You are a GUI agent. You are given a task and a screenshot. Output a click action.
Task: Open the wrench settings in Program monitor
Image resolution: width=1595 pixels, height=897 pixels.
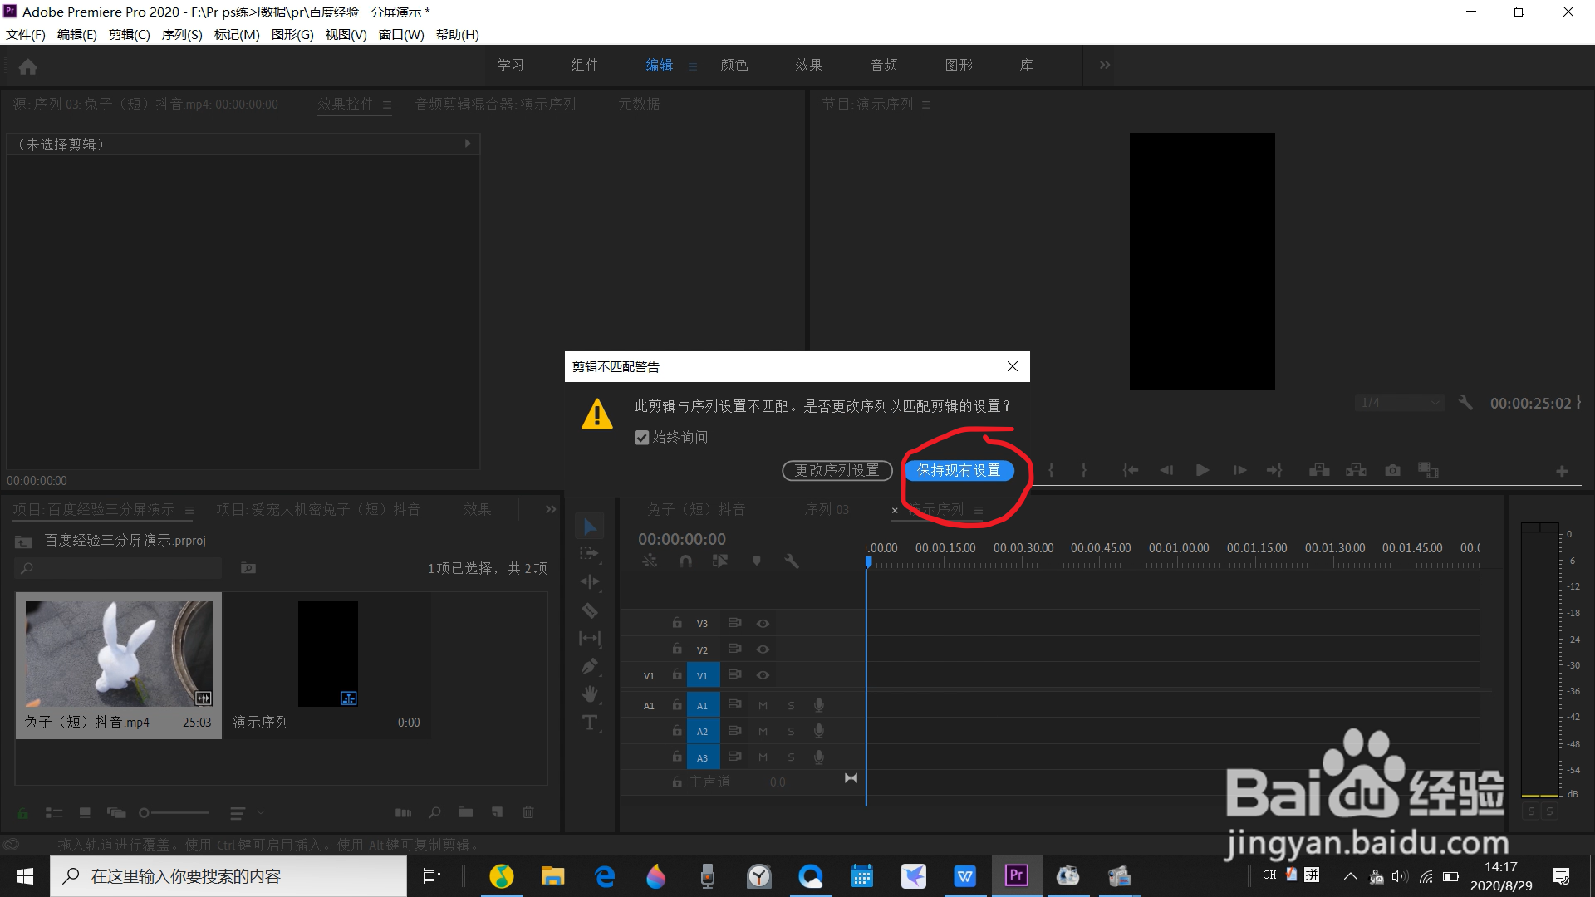[1465, 403]
